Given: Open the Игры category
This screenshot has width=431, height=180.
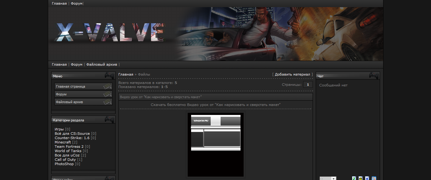Looking at the screenshot, I should 59,129.
